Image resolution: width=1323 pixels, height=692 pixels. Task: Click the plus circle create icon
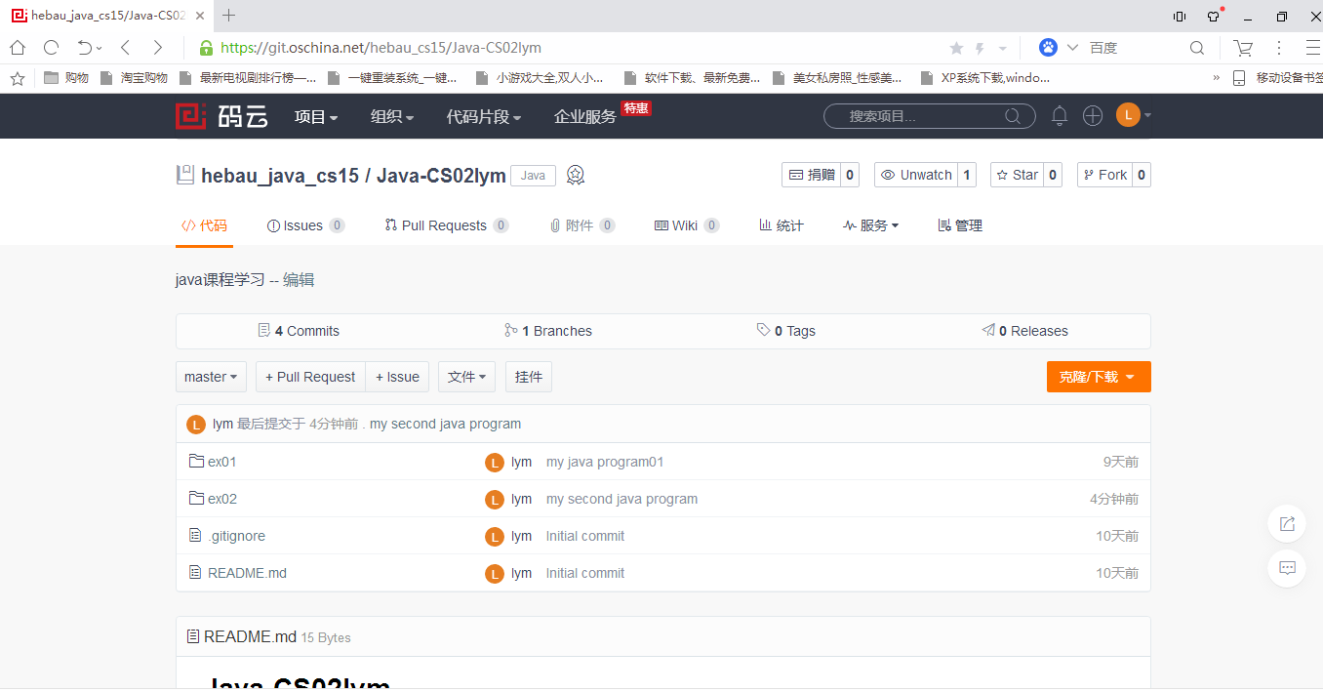coord(1093,116)
